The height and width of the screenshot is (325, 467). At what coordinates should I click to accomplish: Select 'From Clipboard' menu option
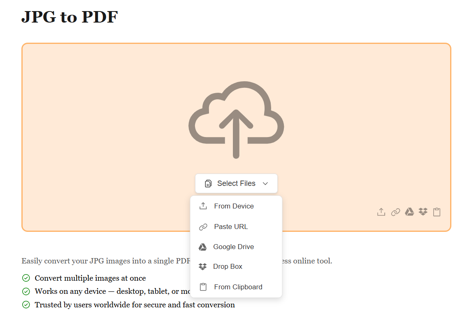[x=238, y=287]
